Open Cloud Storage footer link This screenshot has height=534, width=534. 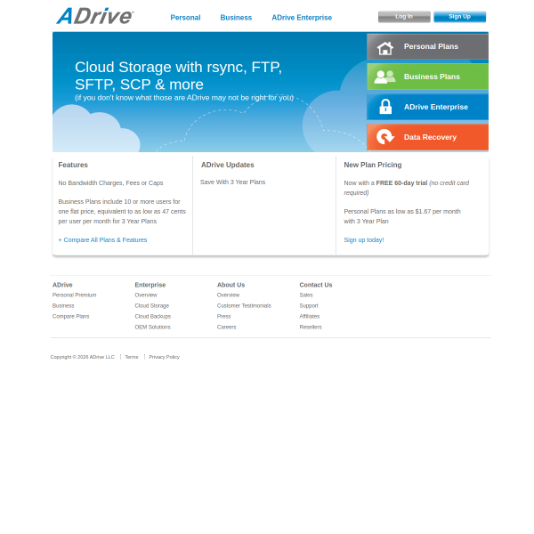point(152,306)
